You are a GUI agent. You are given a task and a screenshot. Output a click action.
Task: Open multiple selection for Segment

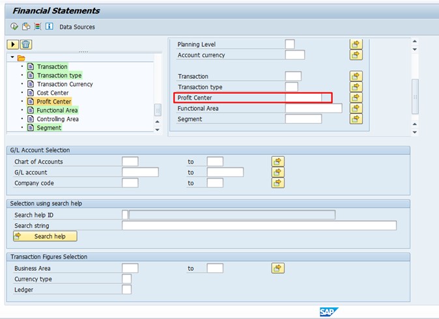click(x=356, y=119)
